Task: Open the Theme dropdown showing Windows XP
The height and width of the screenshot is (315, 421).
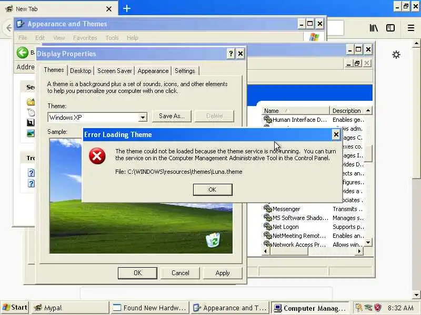Action: click(x=143, y=117)
